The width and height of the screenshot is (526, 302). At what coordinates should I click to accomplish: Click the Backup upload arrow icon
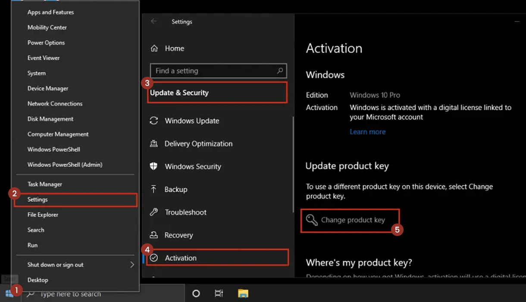[154, 189]
